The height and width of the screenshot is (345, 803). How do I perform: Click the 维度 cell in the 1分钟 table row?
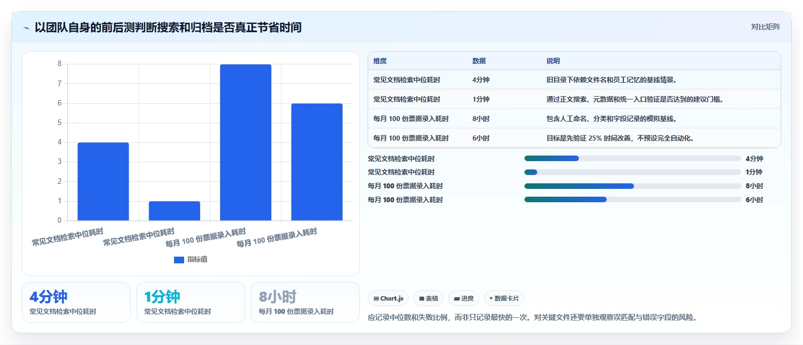(407, 99)
